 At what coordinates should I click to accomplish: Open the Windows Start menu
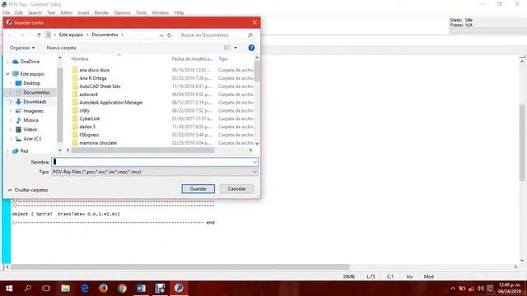pos(9,289)
